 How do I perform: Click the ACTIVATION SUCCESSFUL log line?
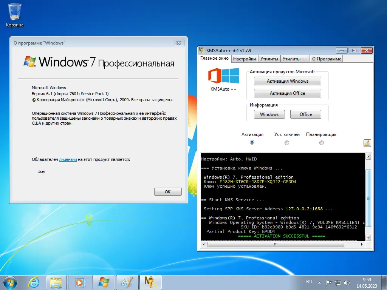point(282,236)
